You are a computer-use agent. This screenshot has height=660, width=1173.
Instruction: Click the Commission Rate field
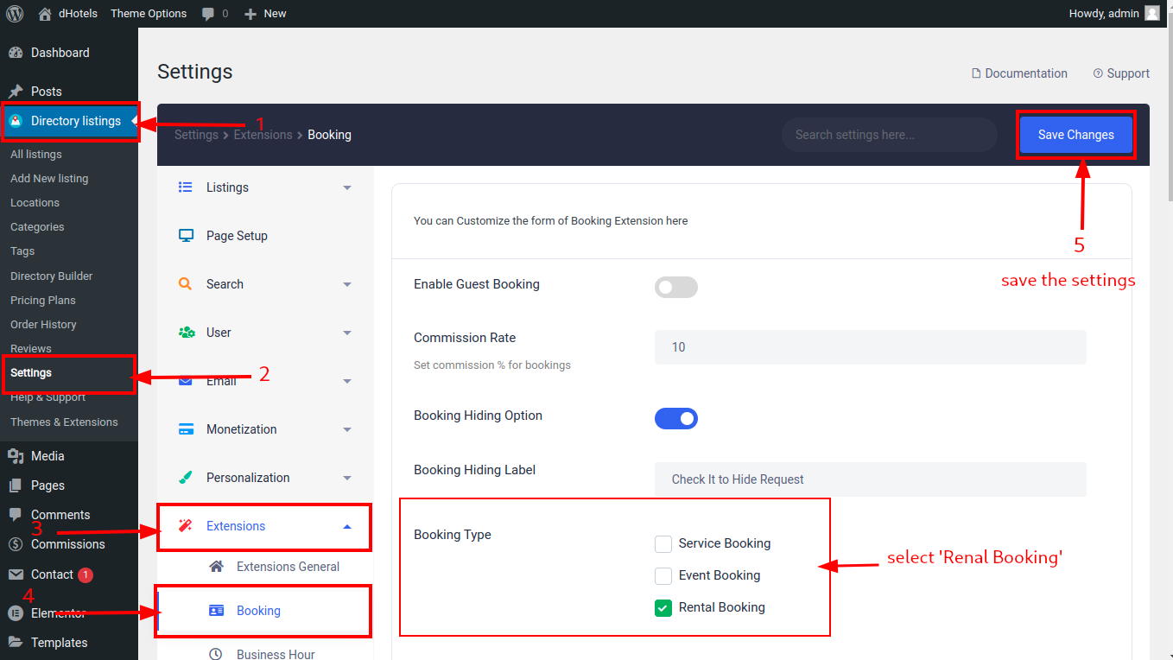coord(871,347)
